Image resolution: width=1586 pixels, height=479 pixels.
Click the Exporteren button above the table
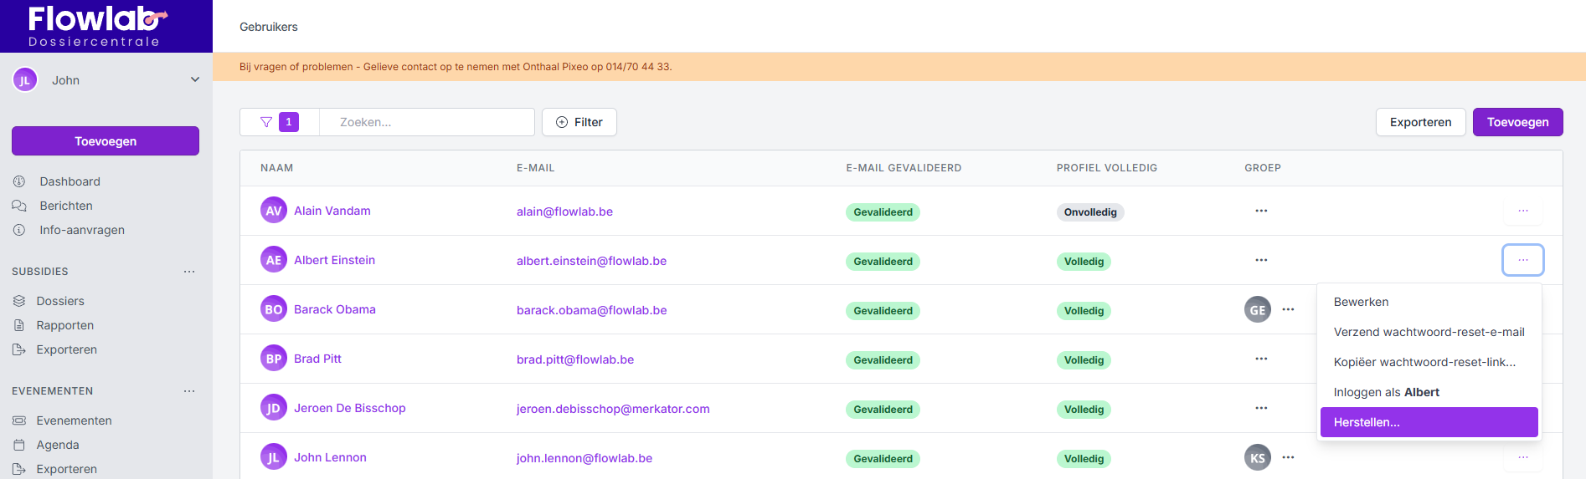coord(1420,122)
